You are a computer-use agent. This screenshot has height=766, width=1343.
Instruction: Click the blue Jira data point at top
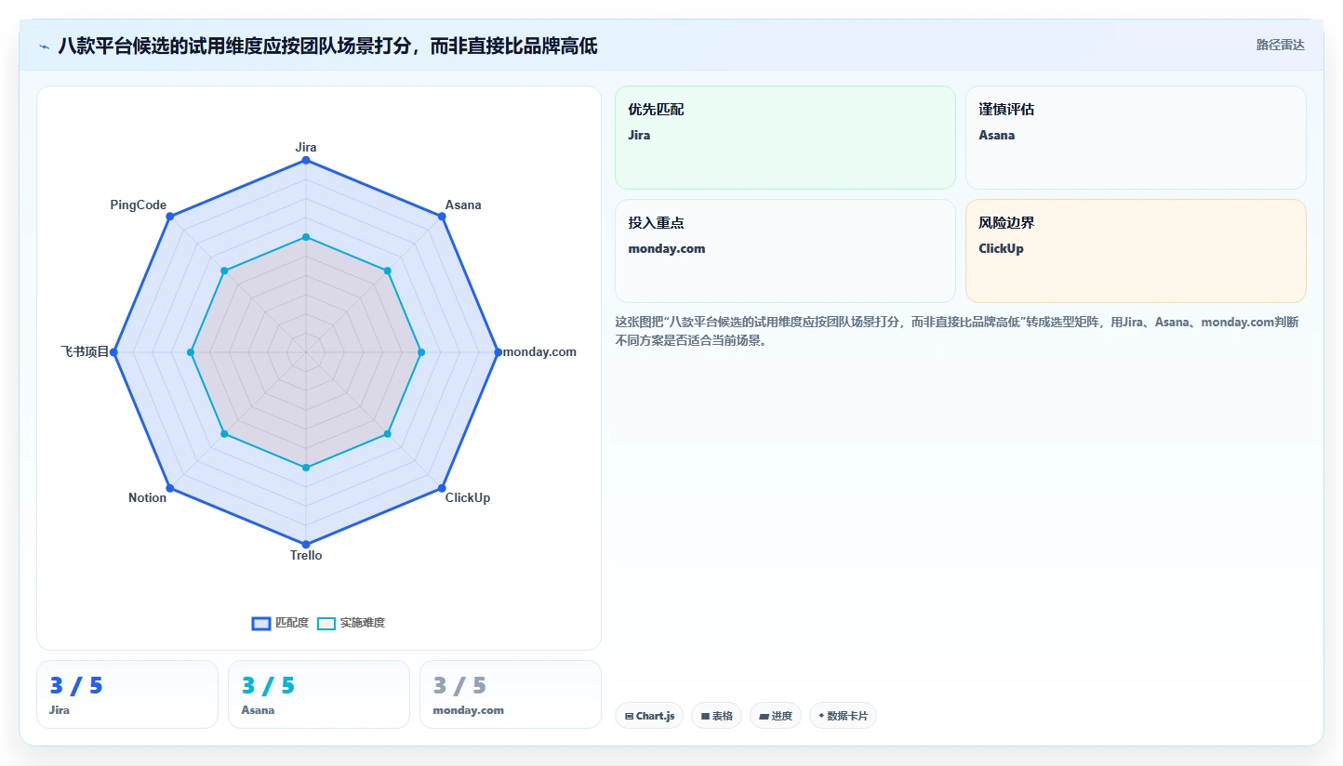coord(306,161)
